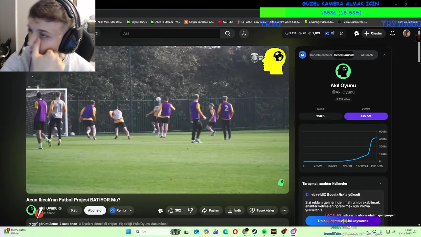
Task: Click into the YouTube Ara search field
Action: [x=170, y=33]
